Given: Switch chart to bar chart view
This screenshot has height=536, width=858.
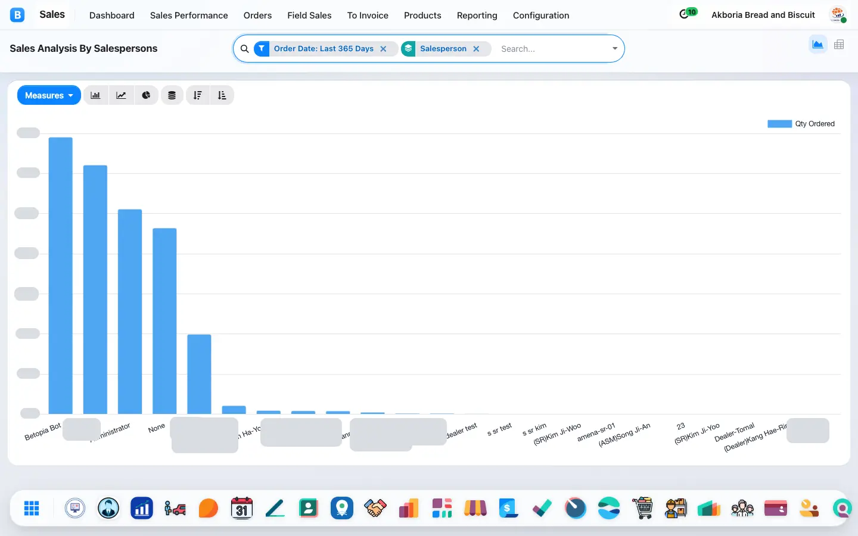Looking at the screenshot, I should click(95, 95).
